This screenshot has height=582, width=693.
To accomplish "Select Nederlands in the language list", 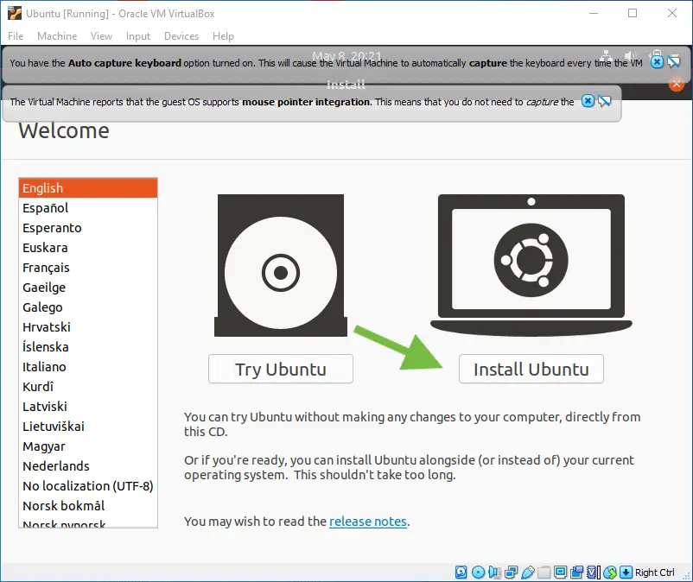I will point(88,466).
